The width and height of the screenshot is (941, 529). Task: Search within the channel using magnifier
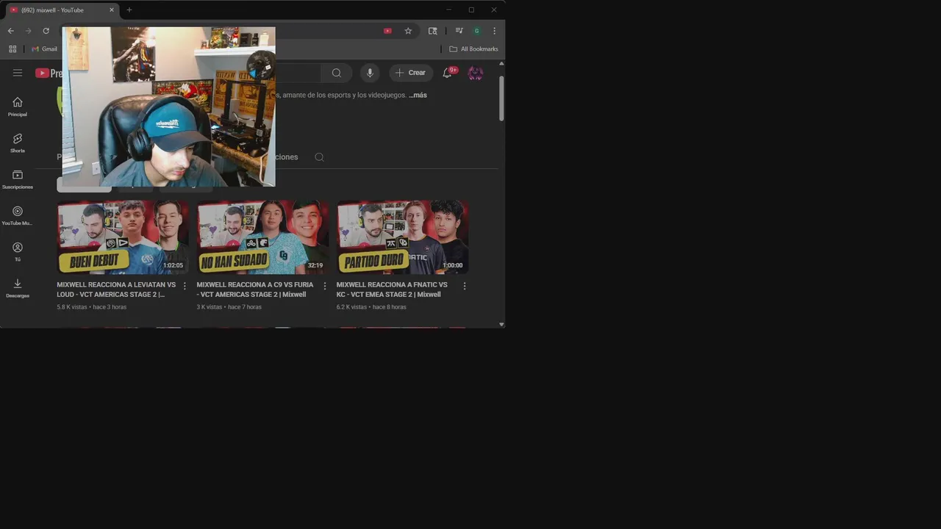(x=319, y=156)
